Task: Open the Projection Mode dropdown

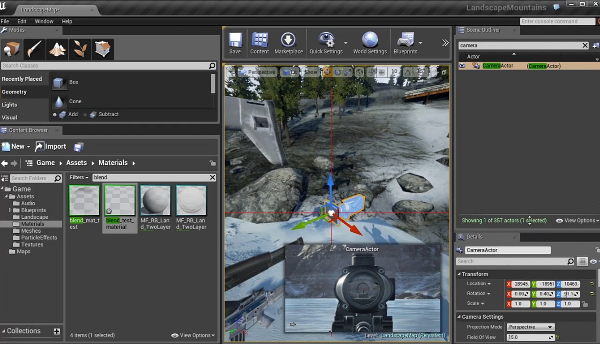Action: tap(530, 327)
